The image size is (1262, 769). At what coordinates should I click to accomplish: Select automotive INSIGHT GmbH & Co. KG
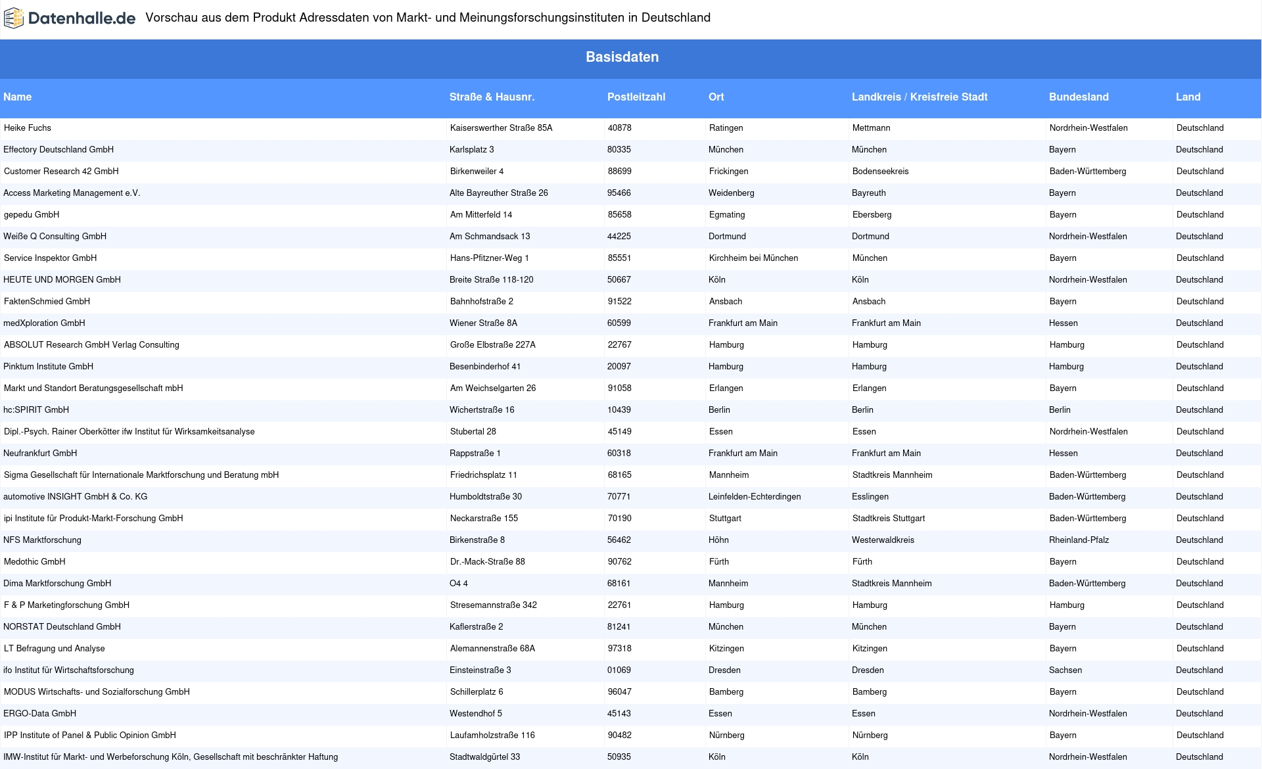click(75, 496)
